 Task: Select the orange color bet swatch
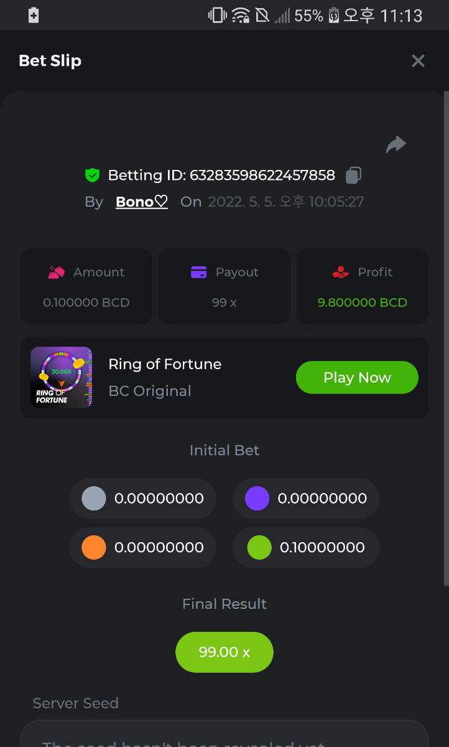tap(94, 548)
